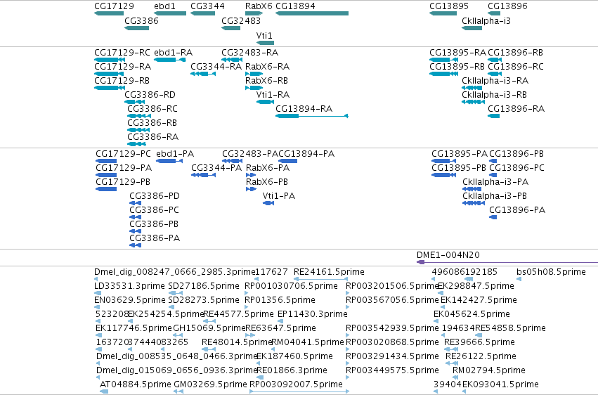This screenshot has width=598, height=395.
Task: Select protein CG13895-PA
Action: 443,161
